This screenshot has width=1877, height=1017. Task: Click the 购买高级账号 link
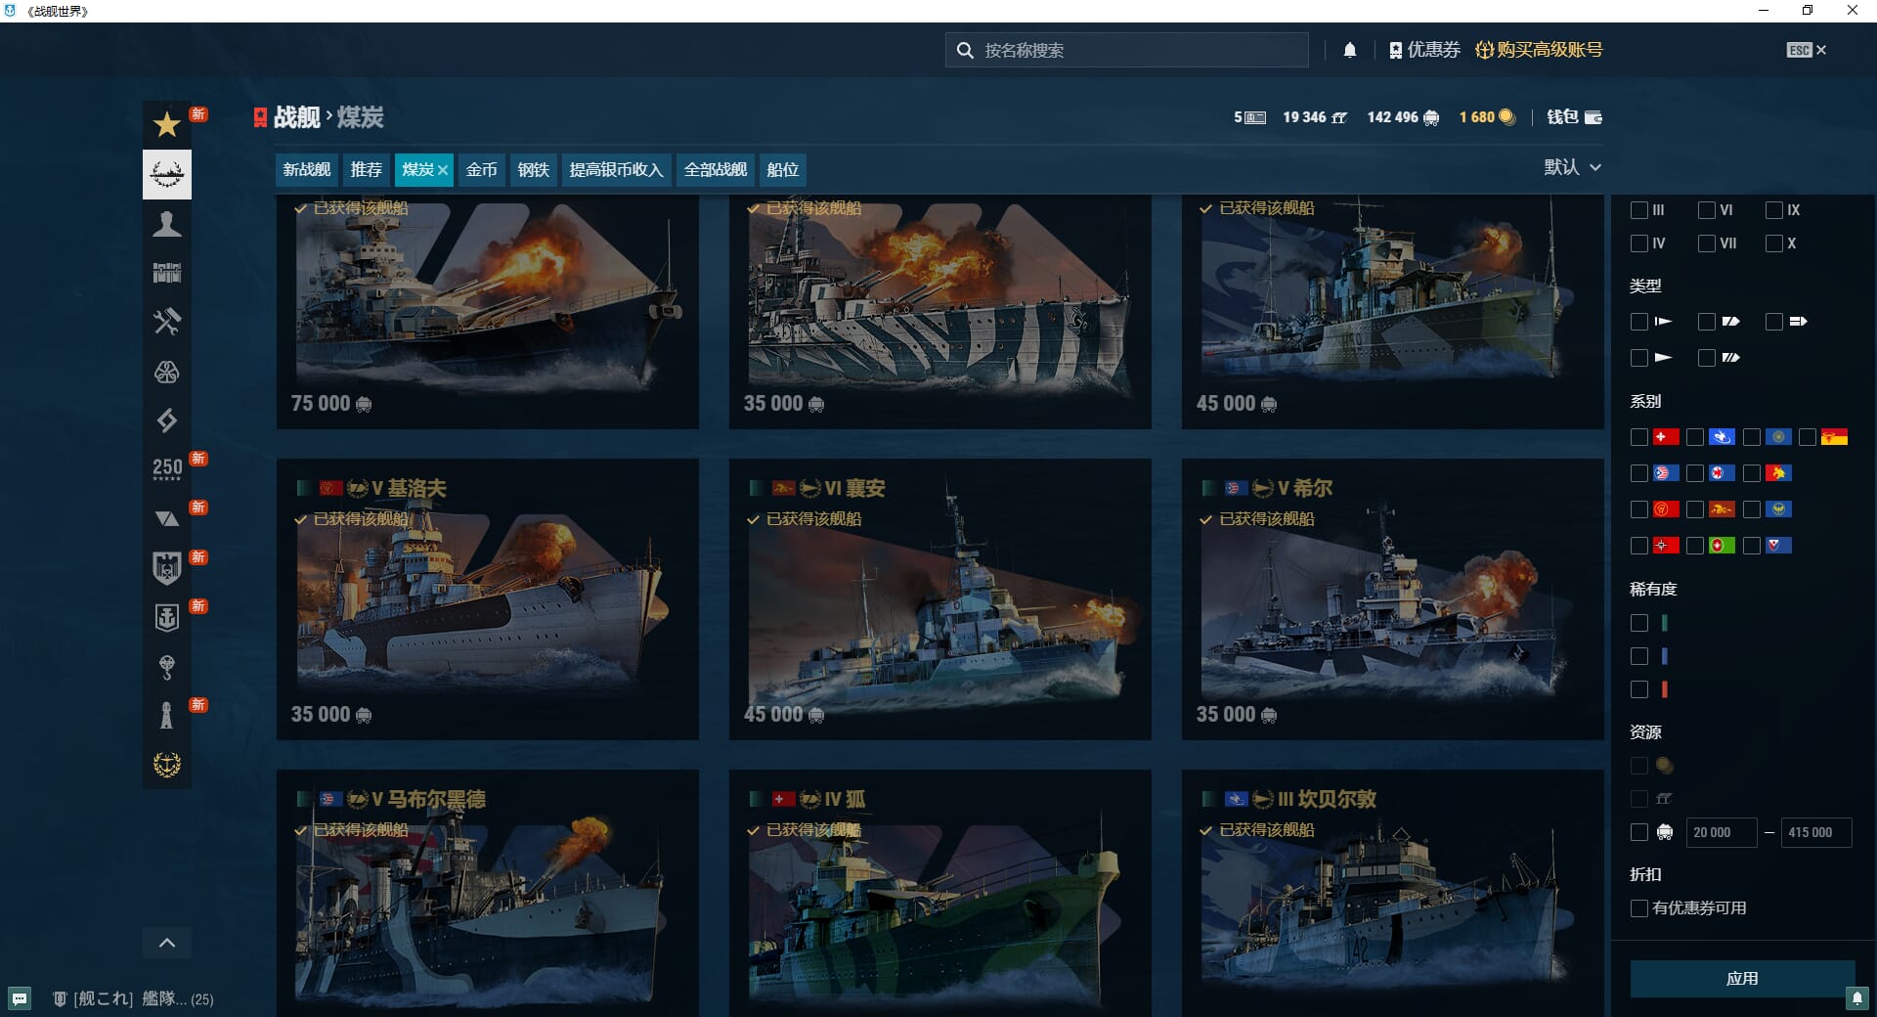(1540, 50)
